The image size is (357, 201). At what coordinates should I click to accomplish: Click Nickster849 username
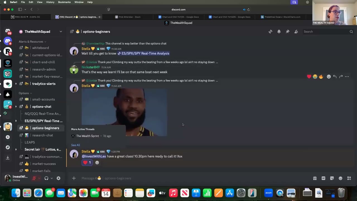pyautogui.click(x=90, y=67)
